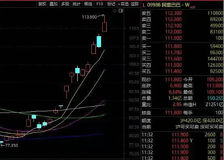Open the 多股 multi-stock view

click(x=65, y=4)
